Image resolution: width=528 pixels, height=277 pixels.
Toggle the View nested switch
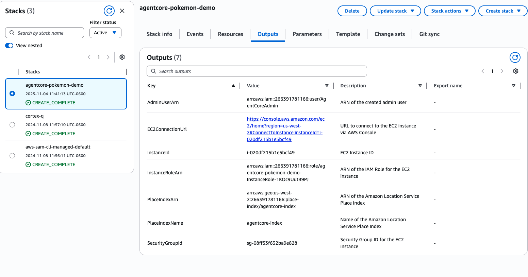coord(9,46)
